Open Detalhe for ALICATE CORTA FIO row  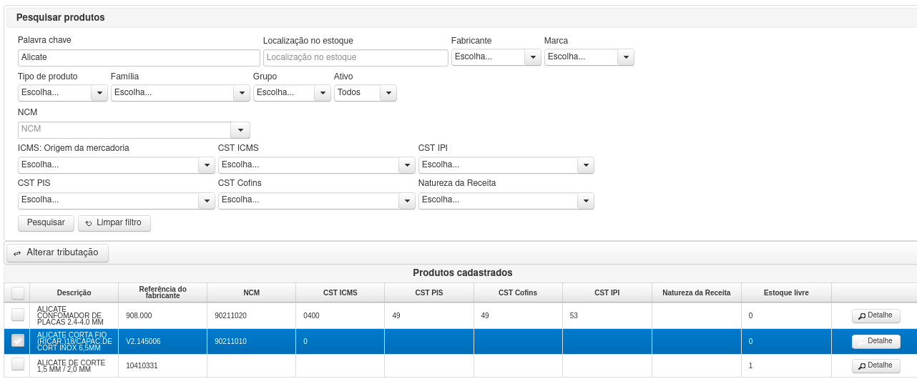(876, 341)
